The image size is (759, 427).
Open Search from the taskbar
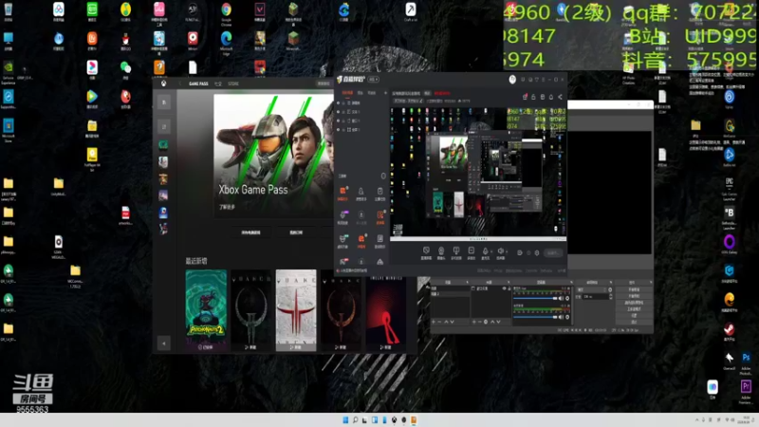click(355, 419)
